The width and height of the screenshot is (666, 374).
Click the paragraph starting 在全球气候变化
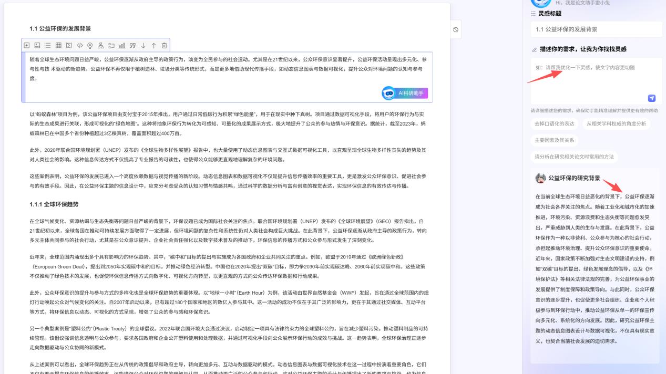pos(228,231)
